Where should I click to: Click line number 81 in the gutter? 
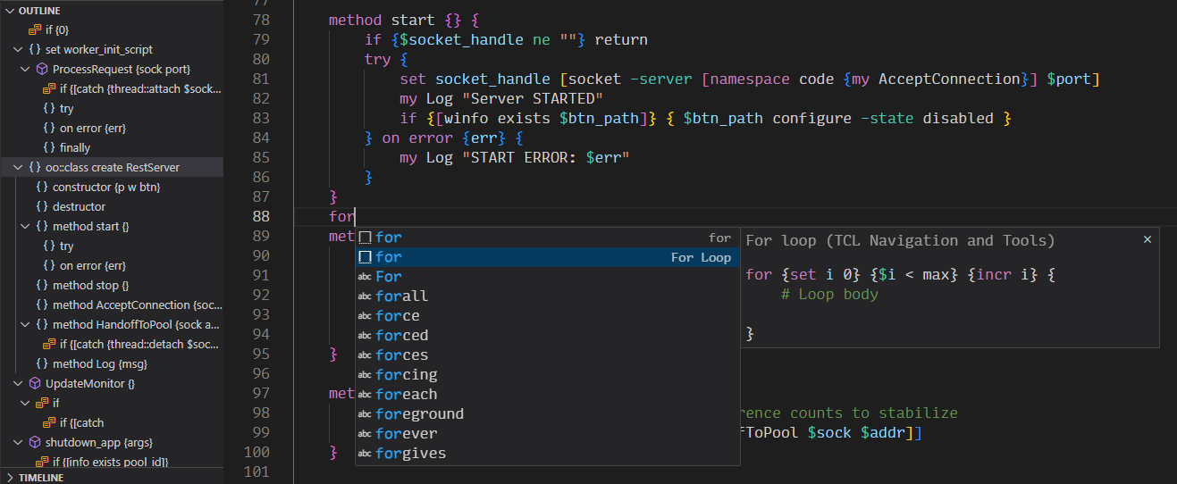coord(261,79)
